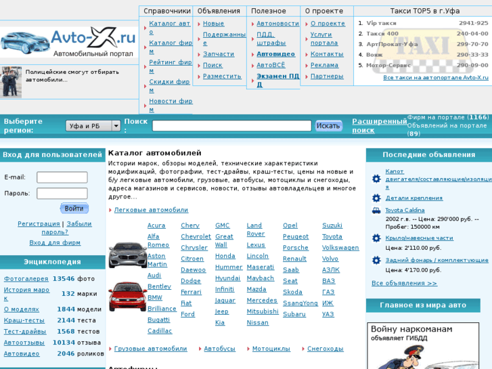The height and width of the screenshot is (369, 492).
Task: Select Новые under Объявления
Action: [213, 24]
